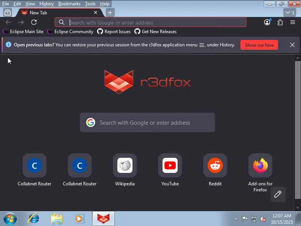The width and height of the screenshot is (301, 226).
Task: Open the Tools menu
Action: pyautogui.click(x=90, y=4)
